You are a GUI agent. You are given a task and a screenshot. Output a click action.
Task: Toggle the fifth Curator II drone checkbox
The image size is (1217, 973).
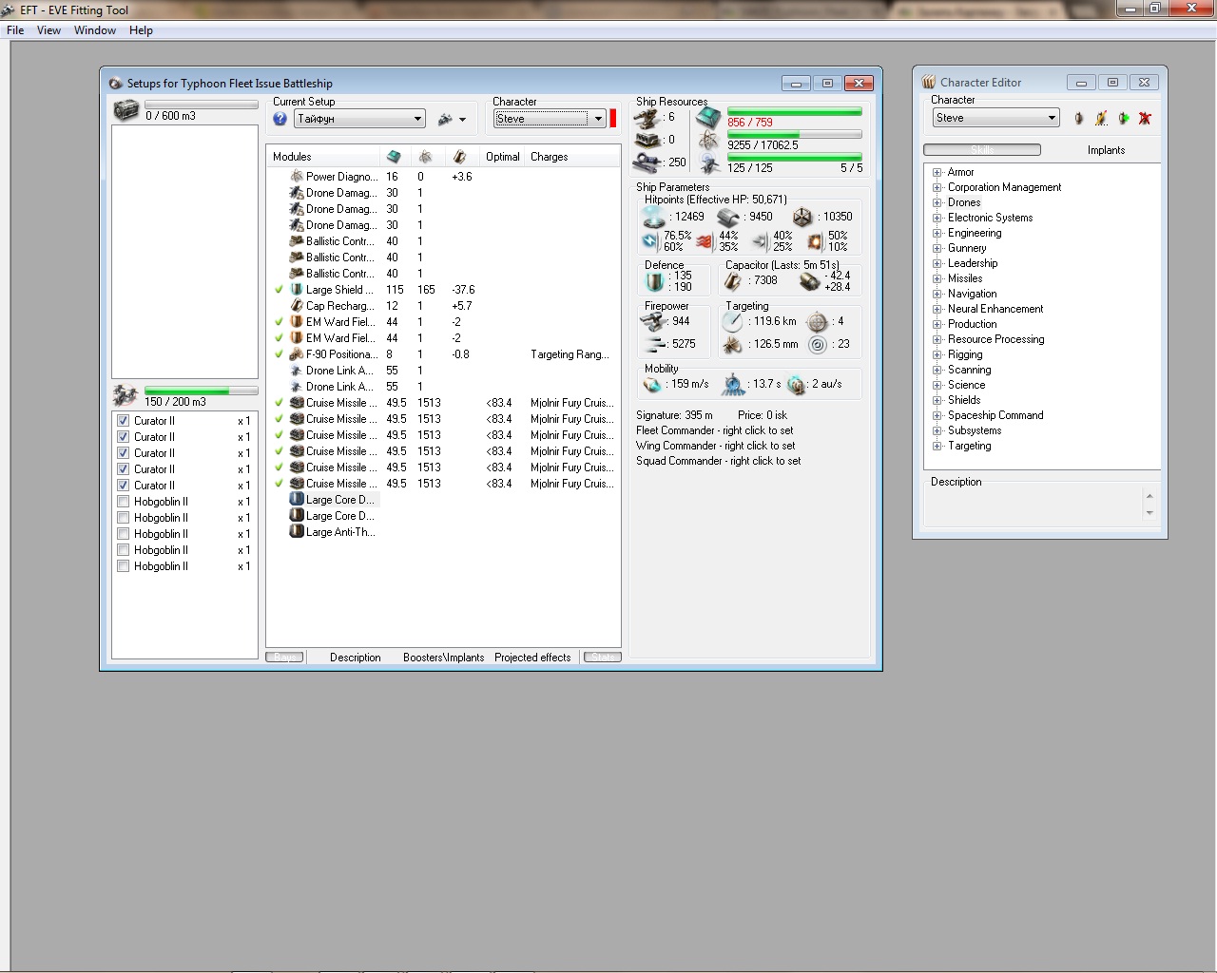123,486
